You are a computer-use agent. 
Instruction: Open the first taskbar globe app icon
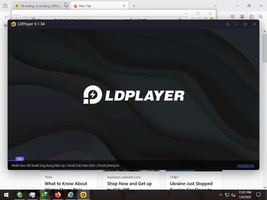(20, 195)
